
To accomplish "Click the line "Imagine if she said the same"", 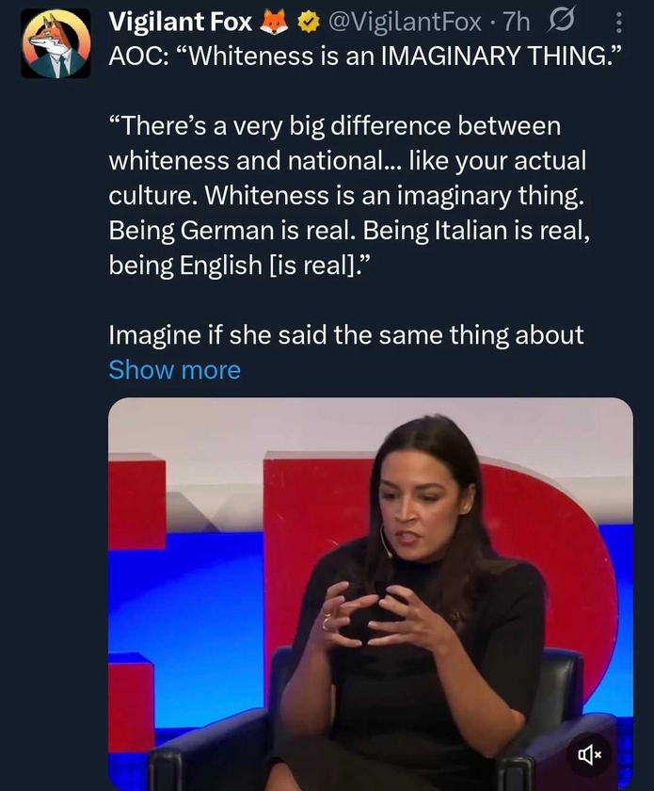I will tap(346, 334).
